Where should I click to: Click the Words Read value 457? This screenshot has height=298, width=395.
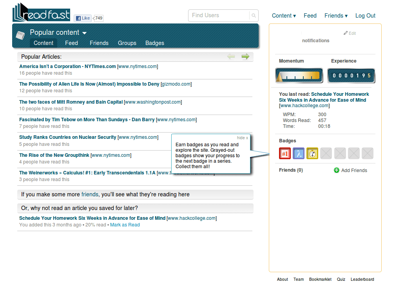click(x=322, y=120)
